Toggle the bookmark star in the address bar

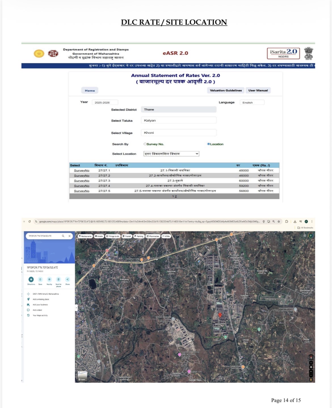point(279,221)
